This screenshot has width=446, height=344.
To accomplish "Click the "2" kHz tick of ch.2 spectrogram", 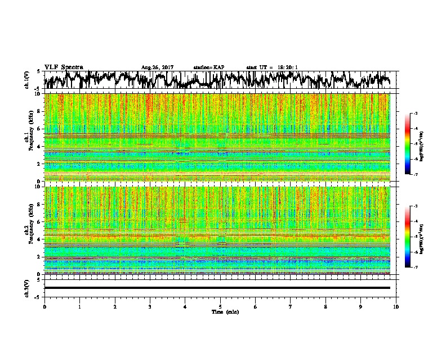I will tap(39, 256).
